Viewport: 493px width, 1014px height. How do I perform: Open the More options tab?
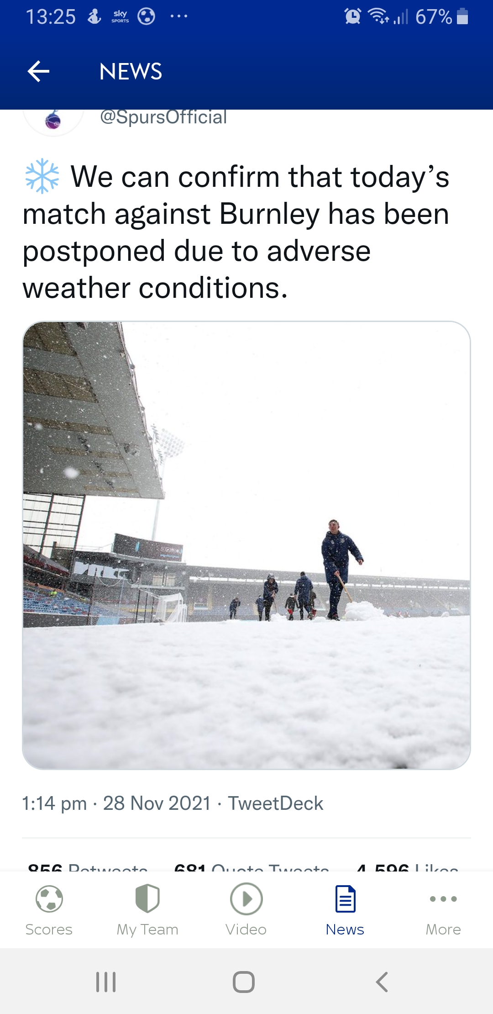(443, 910)
